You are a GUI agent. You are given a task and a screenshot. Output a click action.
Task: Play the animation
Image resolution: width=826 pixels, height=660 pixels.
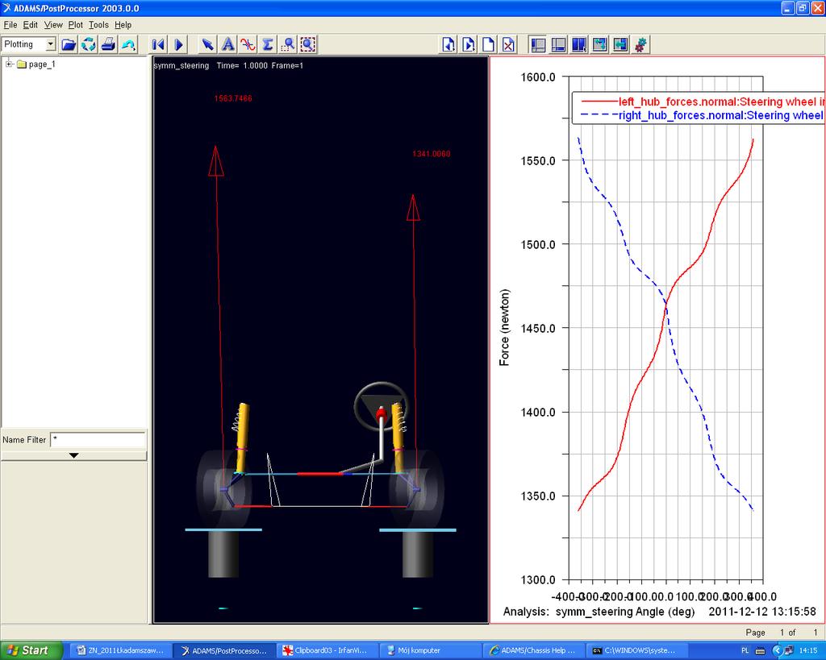178,45
